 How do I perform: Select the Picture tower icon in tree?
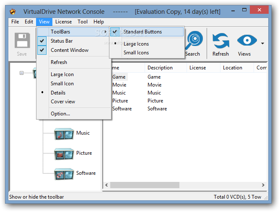pyautogui.click(x=64, y=154)
